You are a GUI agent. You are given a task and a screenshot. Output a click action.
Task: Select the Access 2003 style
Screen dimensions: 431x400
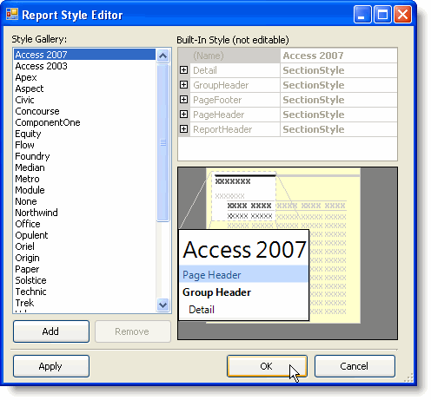pyautogui.click(x=41, y=66)
